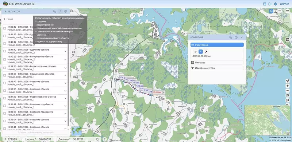Click the 16:36:04 Создание объекта row text
292x142 pixels.
click(28, 121)
